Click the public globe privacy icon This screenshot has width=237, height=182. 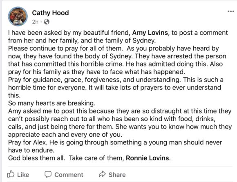tap(47, 22)
